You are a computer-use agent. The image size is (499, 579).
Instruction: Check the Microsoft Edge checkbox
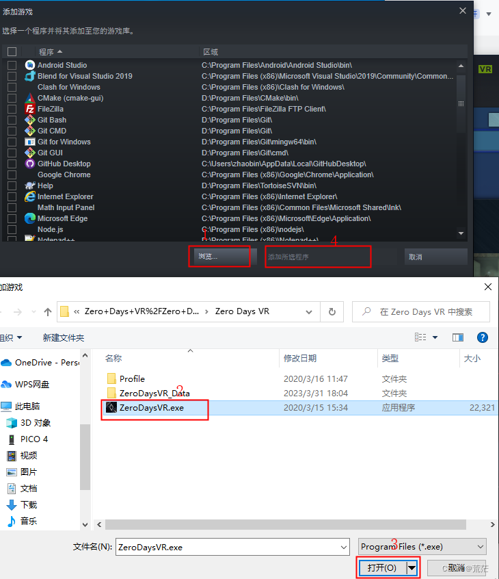pos(12,218)
